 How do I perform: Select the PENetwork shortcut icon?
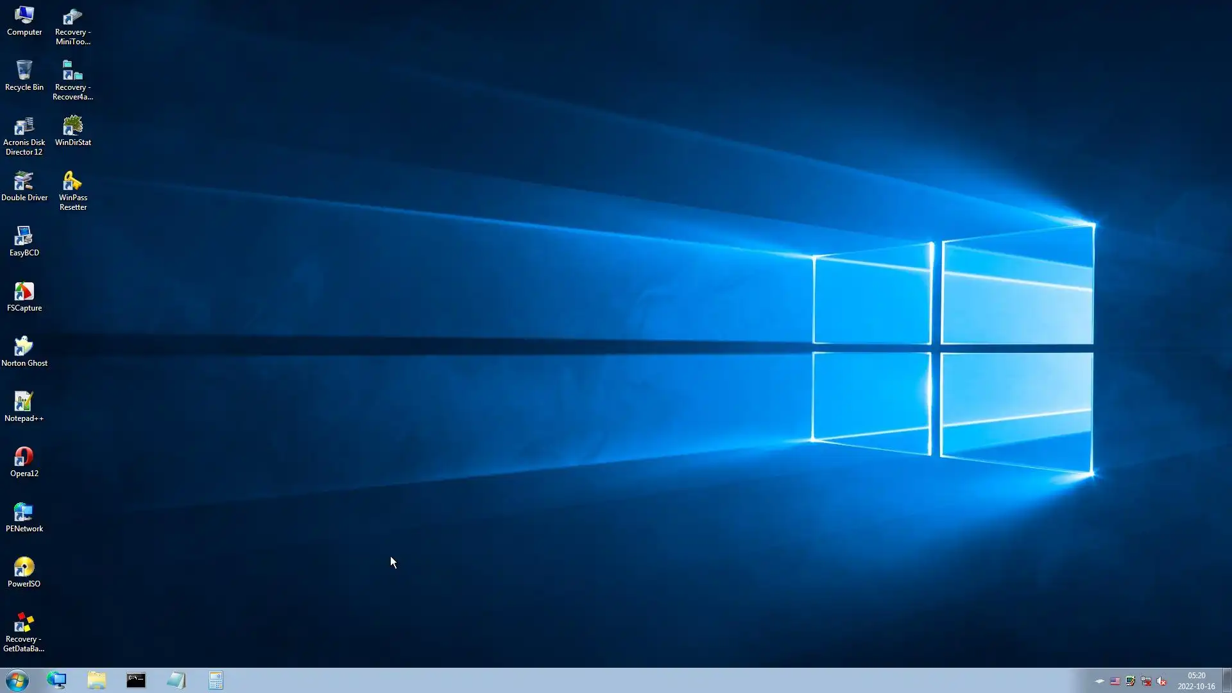pyautogui.click(x=24, y=517)
